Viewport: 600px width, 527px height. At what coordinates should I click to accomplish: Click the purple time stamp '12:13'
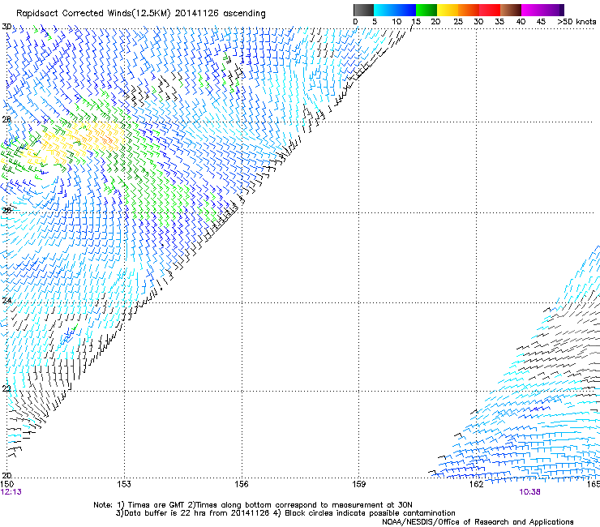tap(11, 492)
